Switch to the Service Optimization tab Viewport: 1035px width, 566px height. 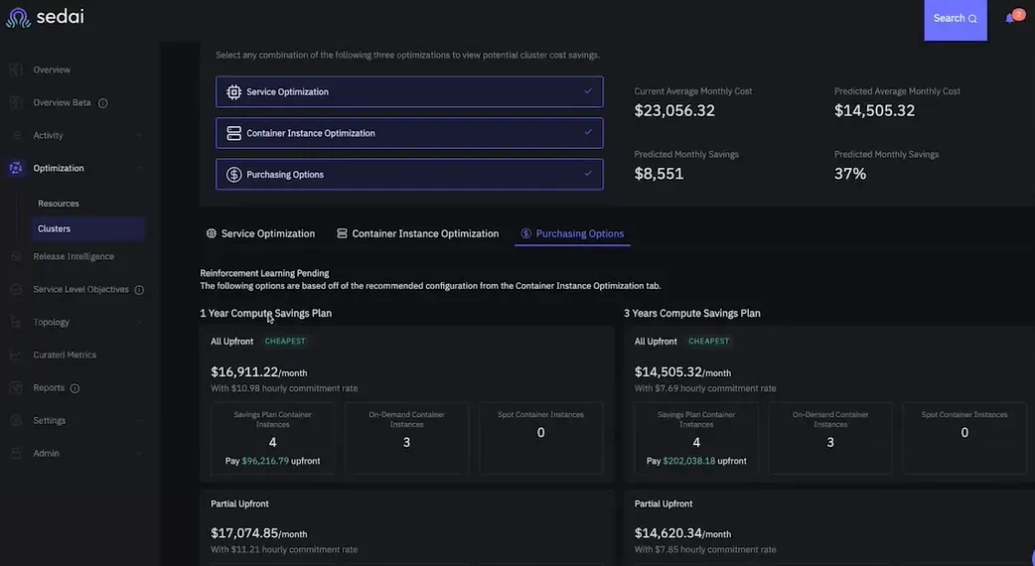(260, 233)
